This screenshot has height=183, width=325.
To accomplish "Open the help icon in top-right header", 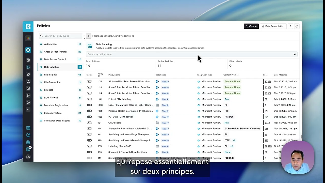I will tap(297, 26).
